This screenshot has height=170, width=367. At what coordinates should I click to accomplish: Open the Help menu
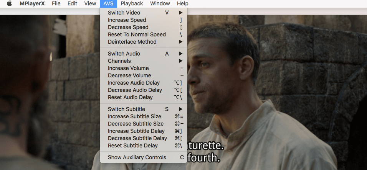tap(183, 3)
